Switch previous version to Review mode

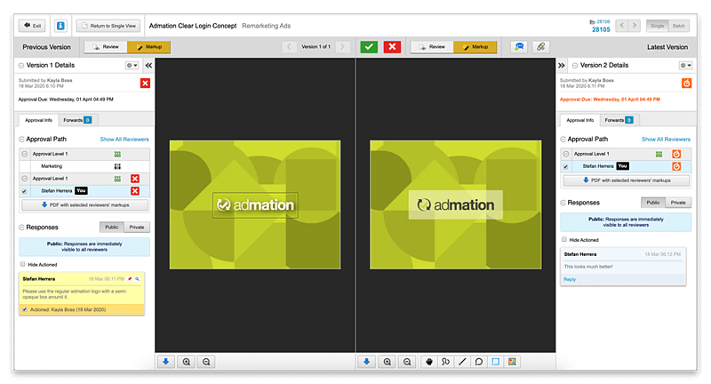[x=106, y=47]
